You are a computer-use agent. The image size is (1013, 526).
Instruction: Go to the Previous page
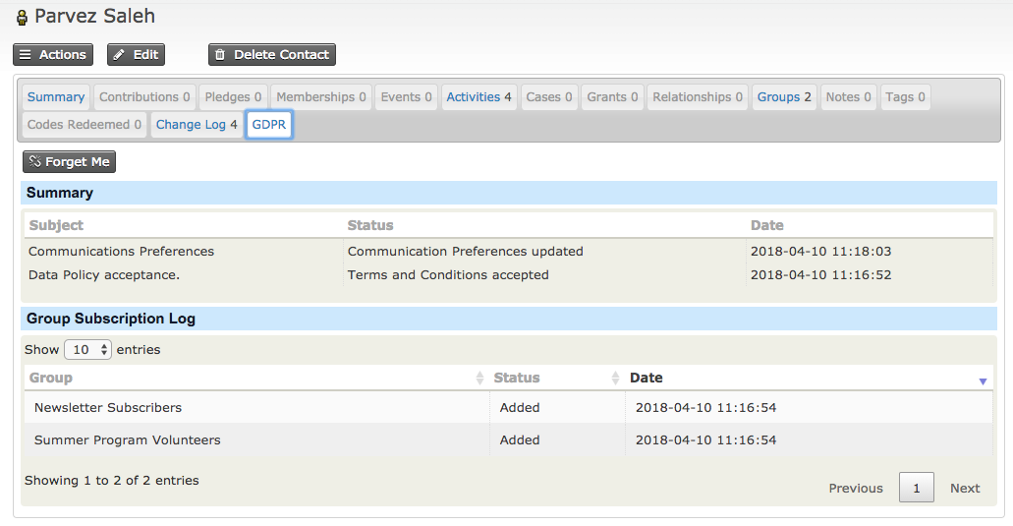tap(856, 488)
